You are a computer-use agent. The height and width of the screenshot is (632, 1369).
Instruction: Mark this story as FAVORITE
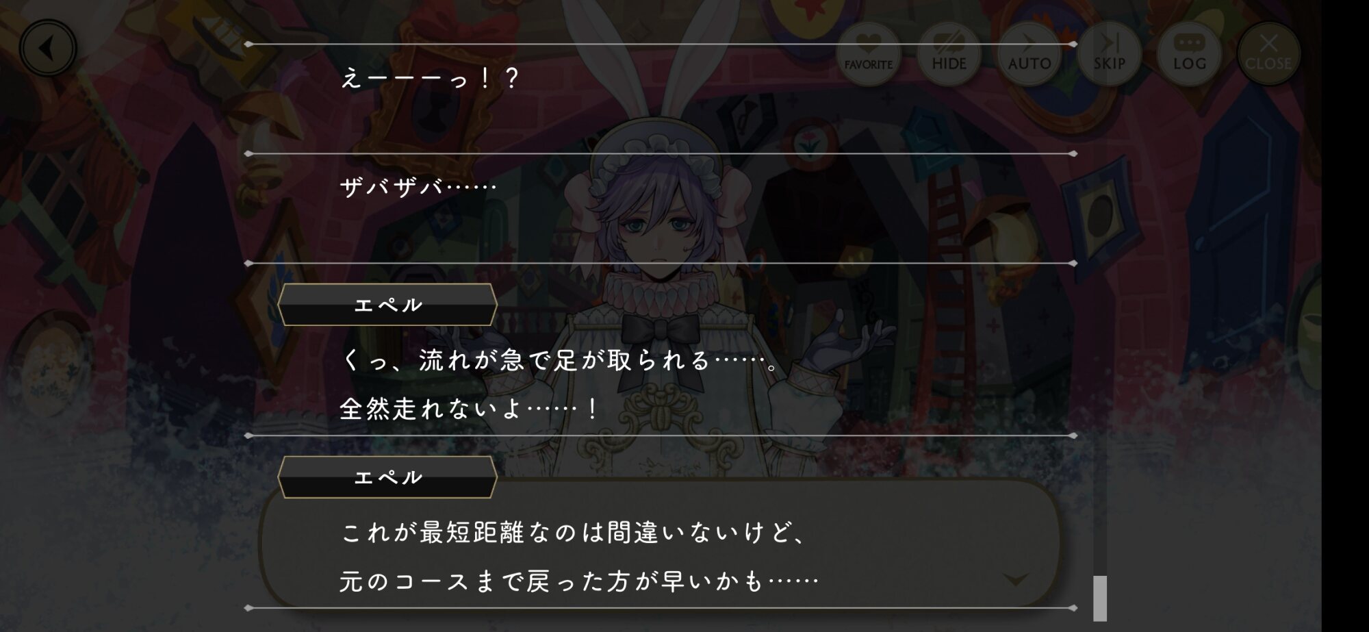point(868,53)
